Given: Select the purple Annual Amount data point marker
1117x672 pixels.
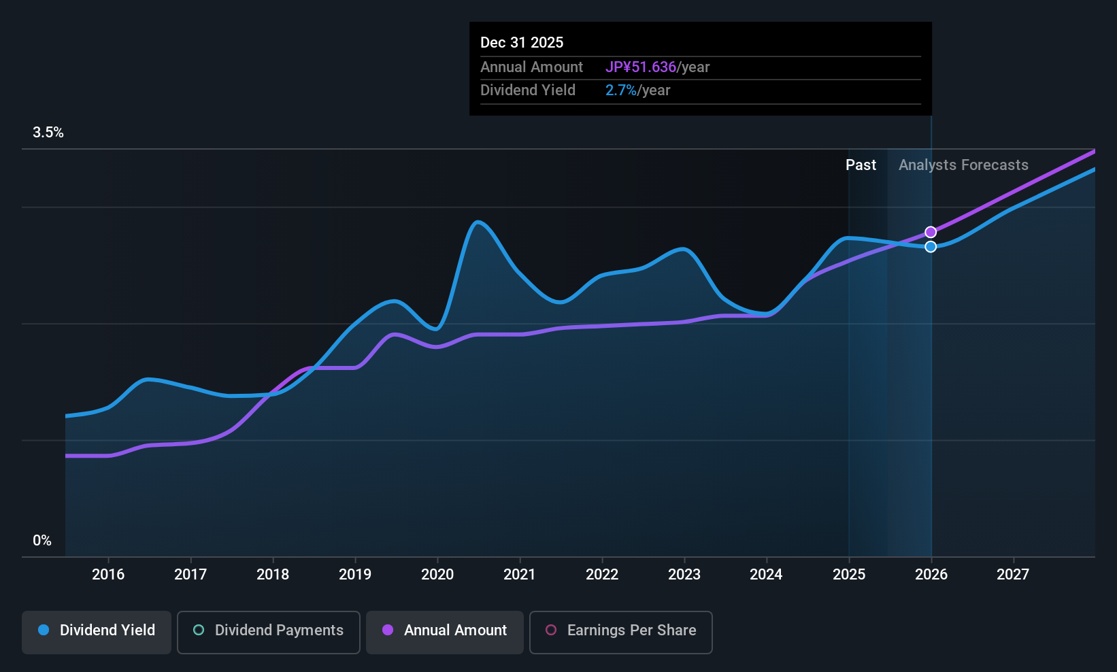Looking at the screenshot, I should pos(931,232).
